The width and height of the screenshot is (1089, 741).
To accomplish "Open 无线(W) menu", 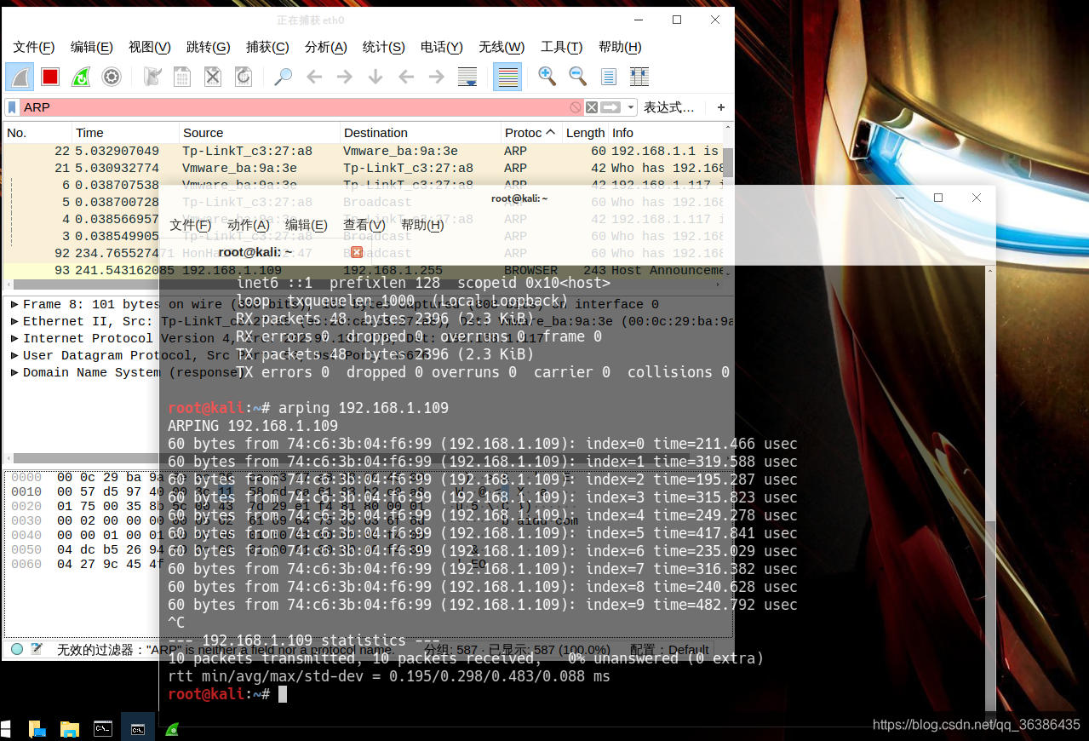I will click(x=502, y=47).
